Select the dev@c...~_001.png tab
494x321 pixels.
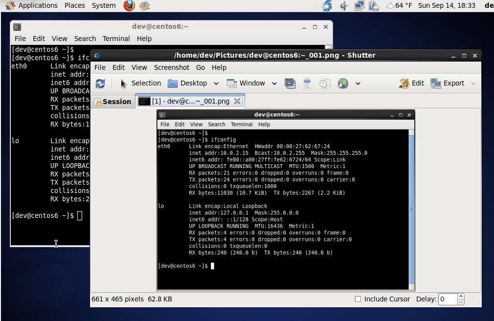click(x=190, y=101)
